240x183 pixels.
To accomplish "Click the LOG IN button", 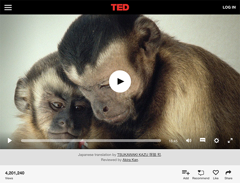I will 229,7.
